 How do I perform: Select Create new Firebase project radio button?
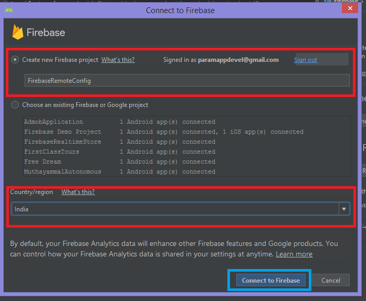[x=15, y=60]
